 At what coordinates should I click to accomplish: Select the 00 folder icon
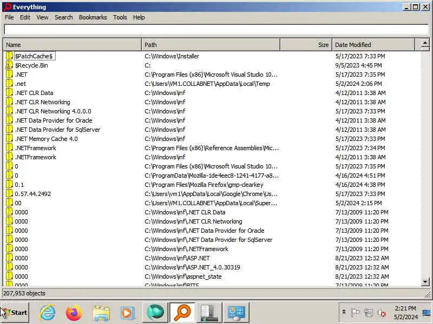pyautogui.click(x=9, y=203)
